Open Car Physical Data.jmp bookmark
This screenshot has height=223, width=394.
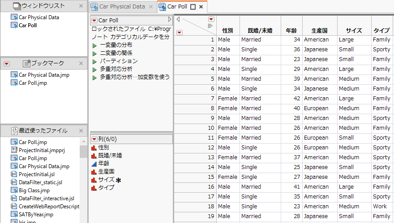(x=44, y=75)
